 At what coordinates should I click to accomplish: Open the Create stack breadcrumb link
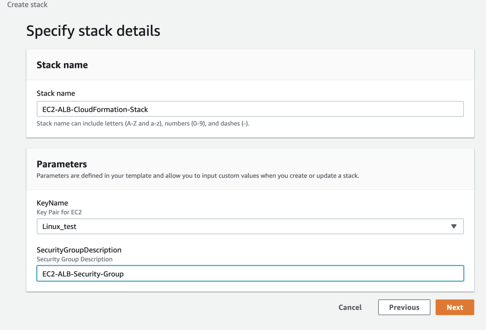[27, 4]
